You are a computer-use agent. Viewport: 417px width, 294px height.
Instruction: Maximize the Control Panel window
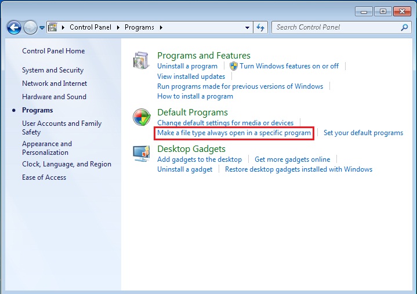click(x=383, y=12)
